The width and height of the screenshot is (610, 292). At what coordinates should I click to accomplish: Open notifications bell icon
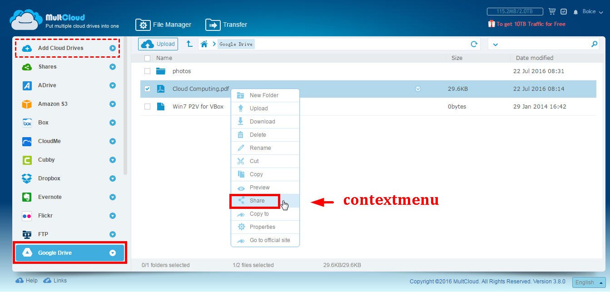point(575,12)
